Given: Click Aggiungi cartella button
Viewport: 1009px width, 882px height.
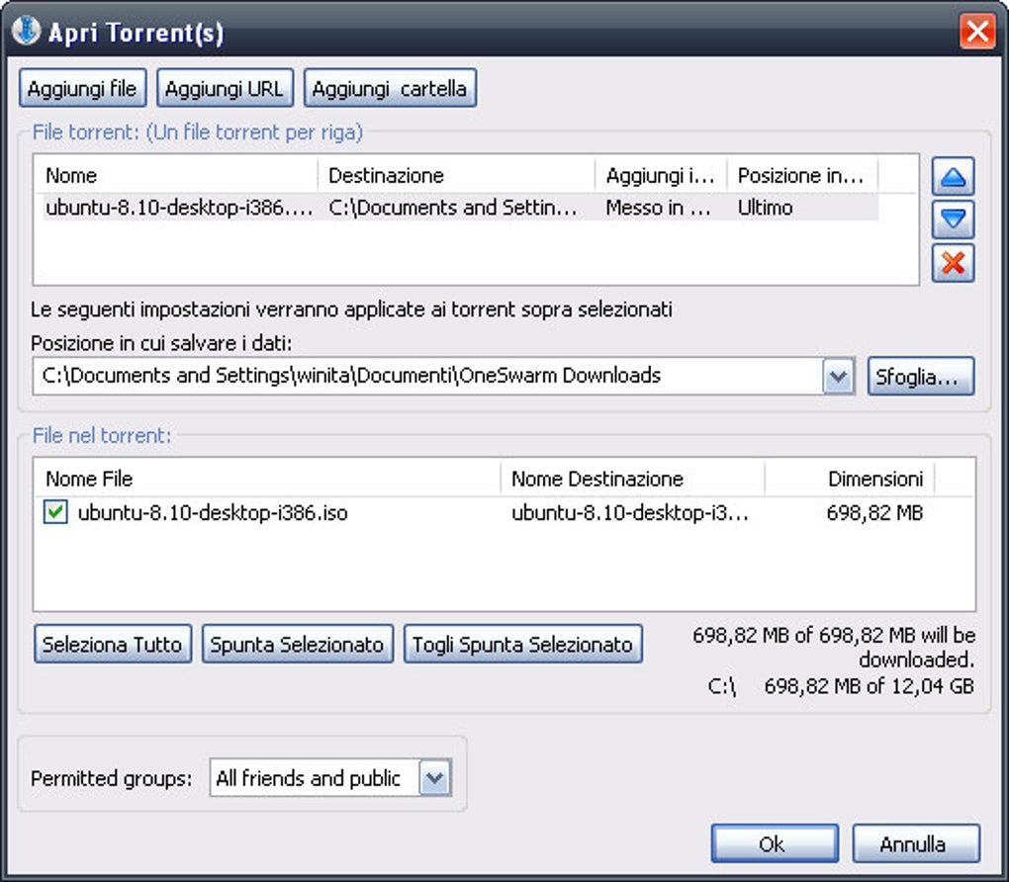Looking at the screenshot, I should (390, 88).
